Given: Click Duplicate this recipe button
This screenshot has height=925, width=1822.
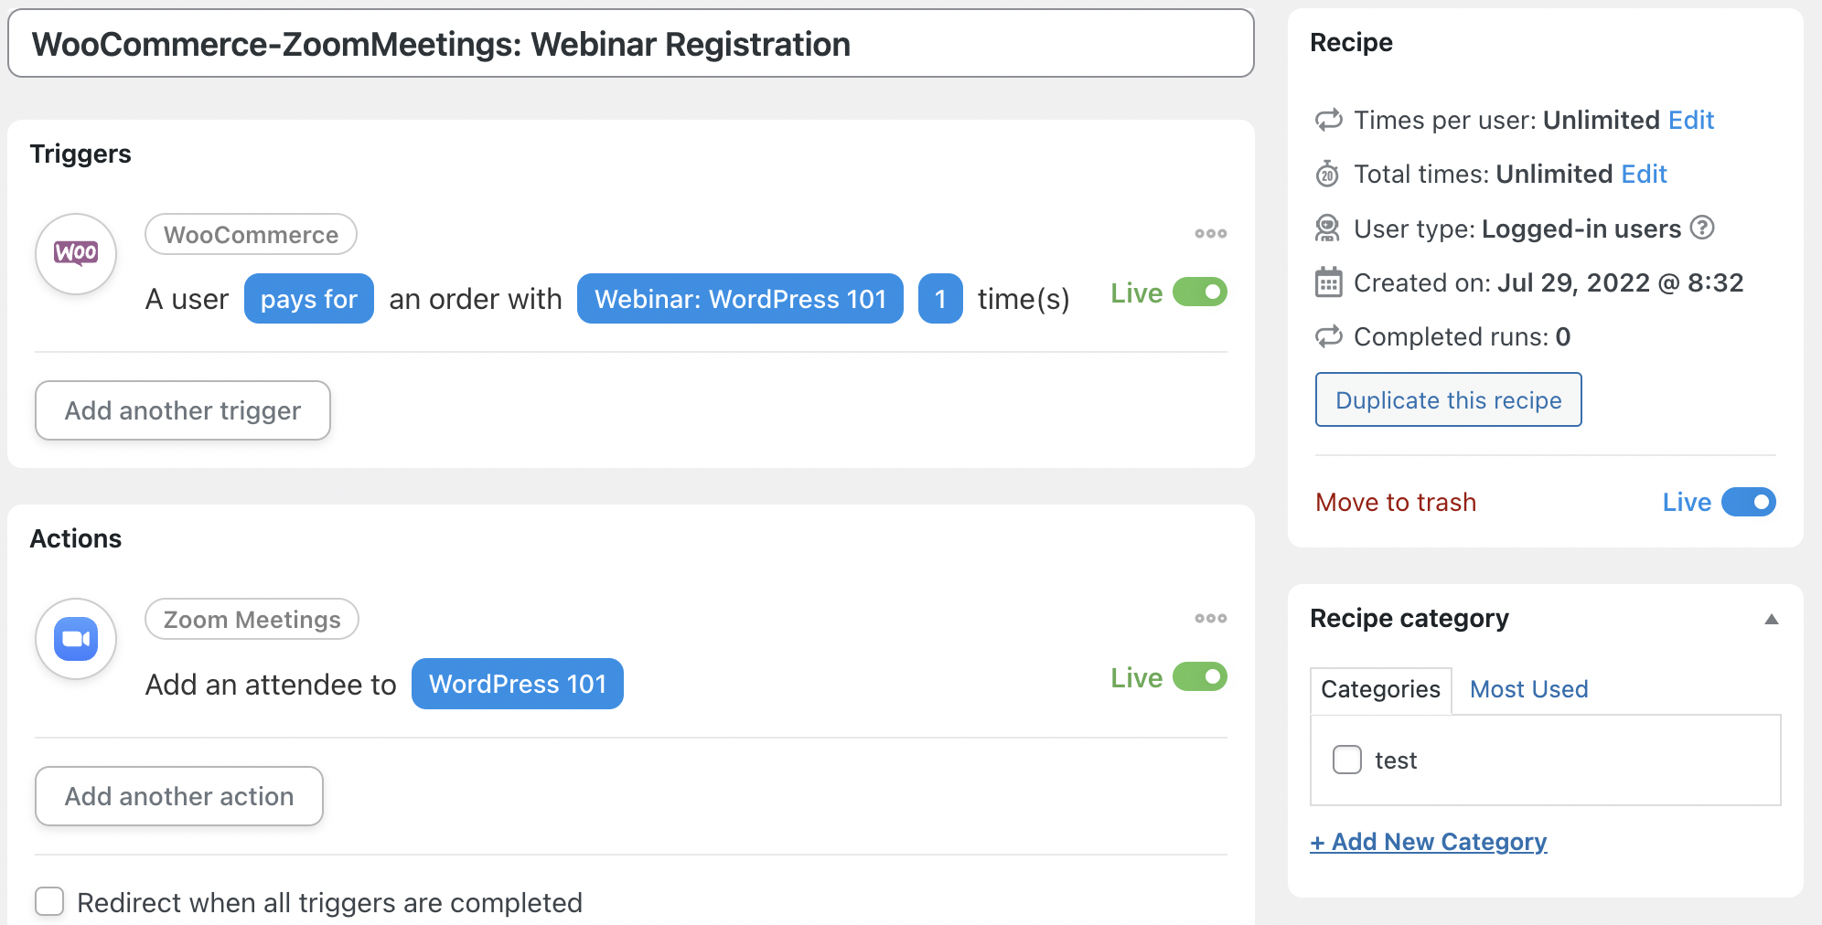Looking at the screenshot, I should click(x=1449, y=399).
